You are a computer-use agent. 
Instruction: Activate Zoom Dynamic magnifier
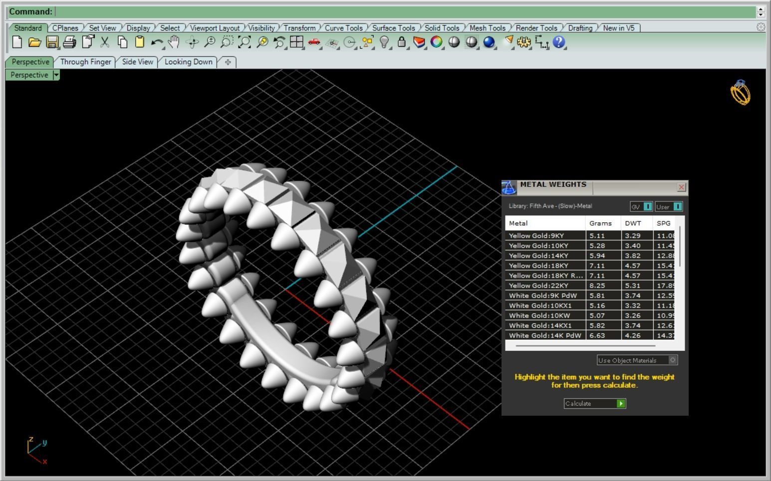[210, 42]
